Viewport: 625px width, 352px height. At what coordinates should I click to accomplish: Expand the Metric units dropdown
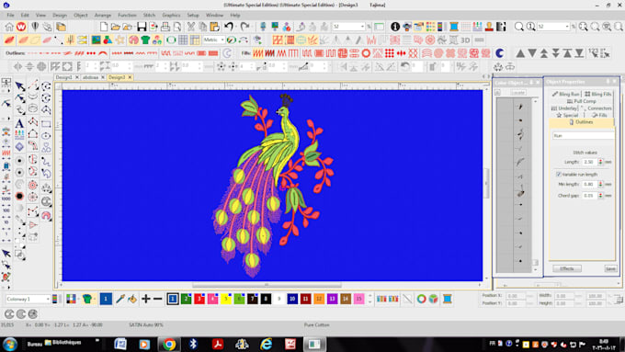[x=214, y=40]
